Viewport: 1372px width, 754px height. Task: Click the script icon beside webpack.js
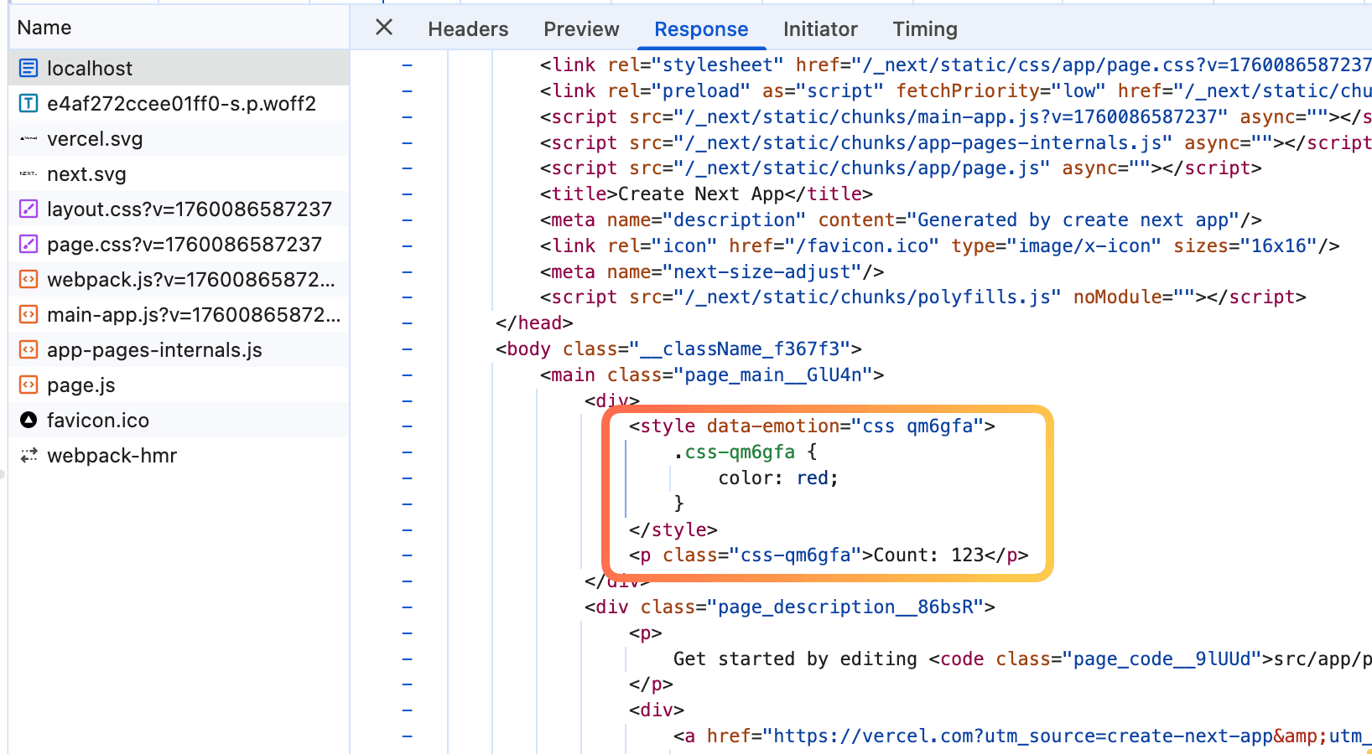click(x=29, y=279)
